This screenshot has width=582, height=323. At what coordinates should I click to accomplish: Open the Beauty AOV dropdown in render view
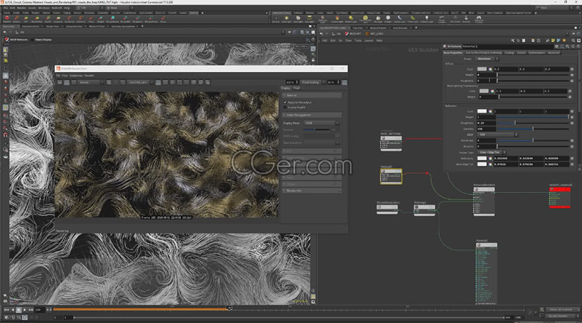tap(91, 83)
